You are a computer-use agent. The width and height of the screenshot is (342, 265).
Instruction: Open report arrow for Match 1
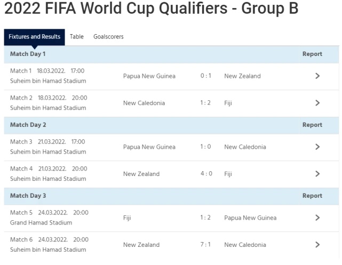coord(317,76)
